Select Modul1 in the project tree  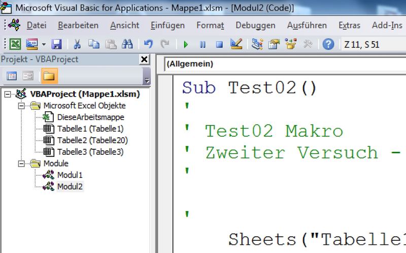click(x=70, y=175)
